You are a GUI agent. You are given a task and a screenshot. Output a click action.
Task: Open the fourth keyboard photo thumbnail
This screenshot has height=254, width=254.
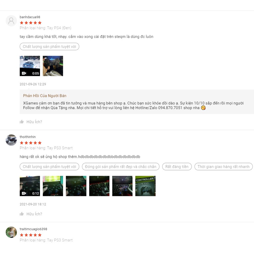[x=99, y=186]
